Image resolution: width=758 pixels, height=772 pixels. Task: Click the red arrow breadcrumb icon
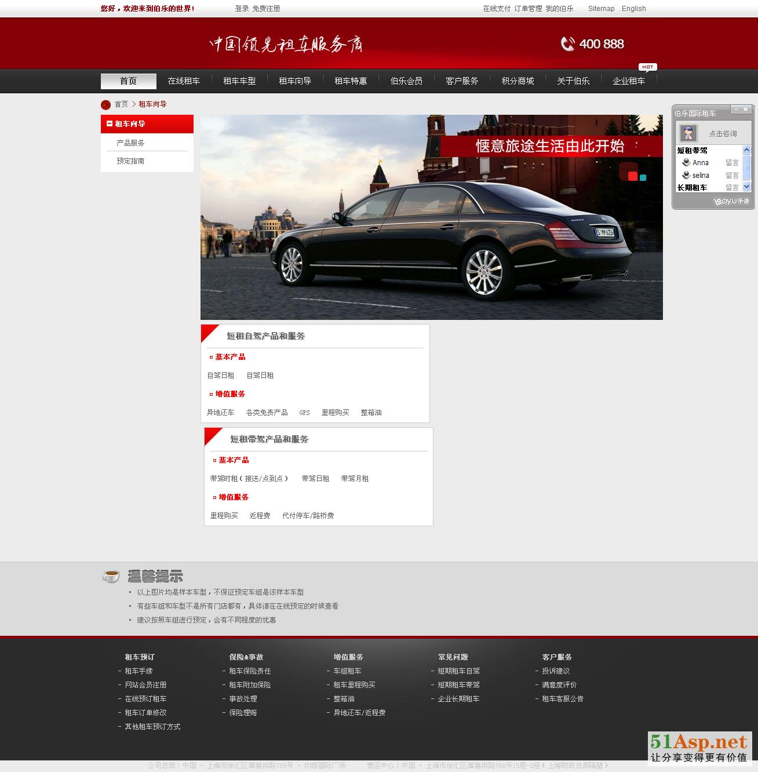tap(105, 104)
